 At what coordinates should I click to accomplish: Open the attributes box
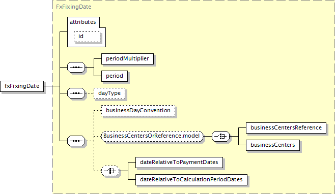(87, 32)
